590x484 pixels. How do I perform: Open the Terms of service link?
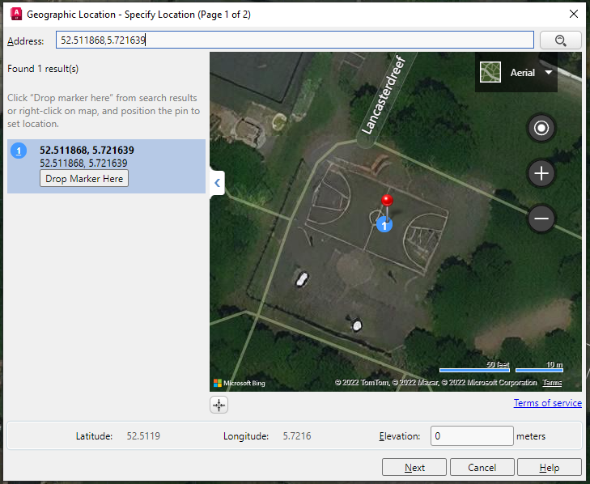coord(547,403)
